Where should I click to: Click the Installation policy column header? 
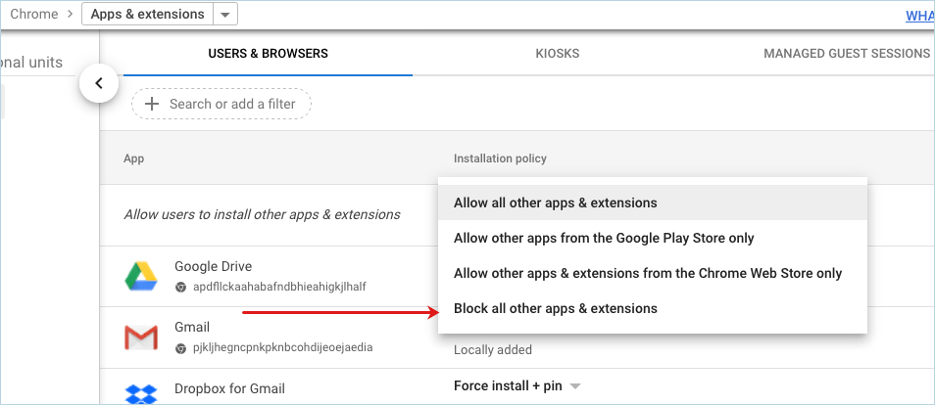click(x=500, y=158)
